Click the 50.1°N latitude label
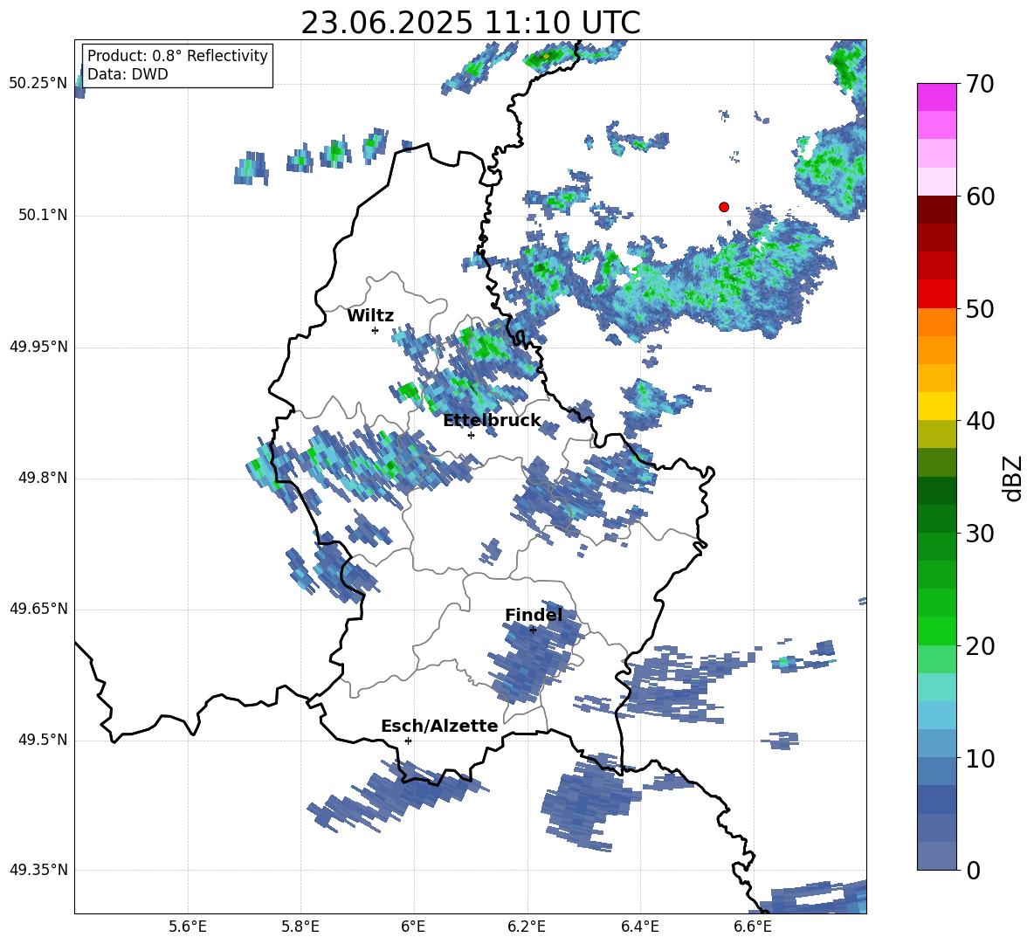1034x944 pixels. (x=43, y=216)
